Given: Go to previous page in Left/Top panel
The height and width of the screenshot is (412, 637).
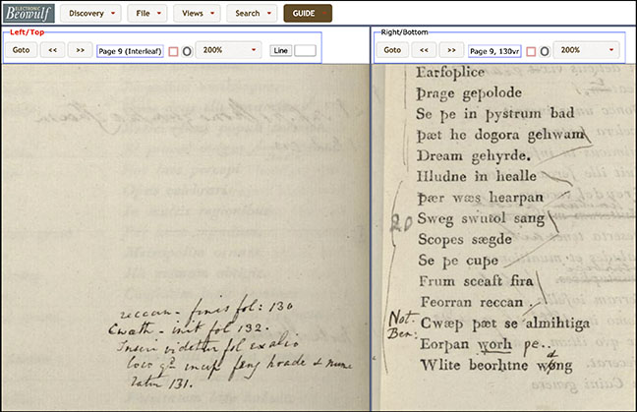Looking at the screenshot, I should point(52,50).
